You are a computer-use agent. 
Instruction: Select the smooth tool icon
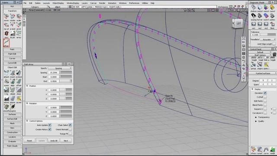6,107
